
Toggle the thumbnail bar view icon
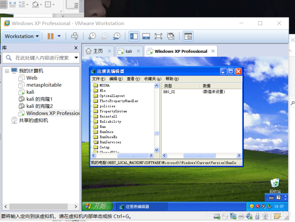(x=146, y=36)
